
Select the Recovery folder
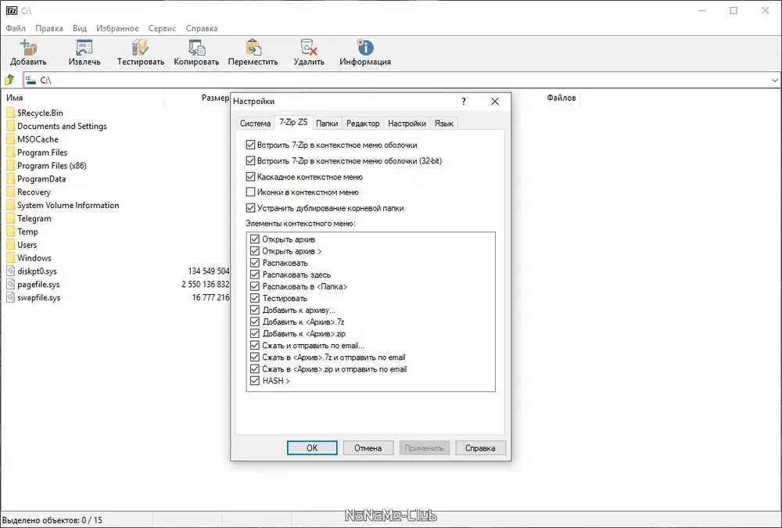coord(34,192)
